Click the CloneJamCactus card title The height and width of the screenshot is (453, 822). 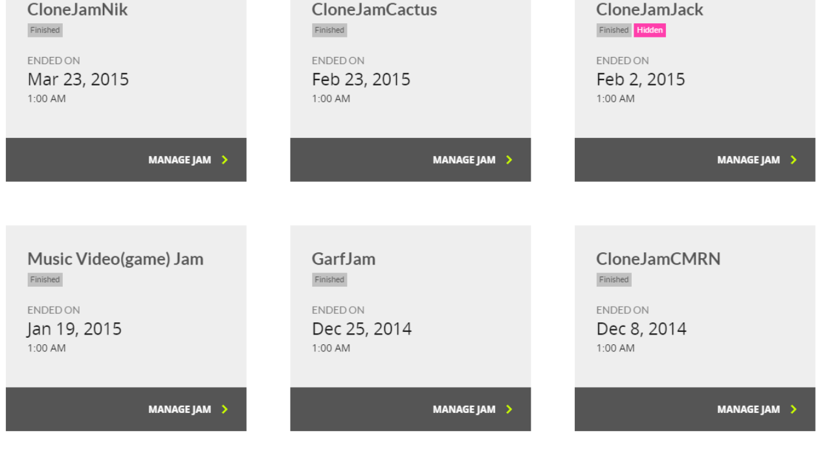374,10
